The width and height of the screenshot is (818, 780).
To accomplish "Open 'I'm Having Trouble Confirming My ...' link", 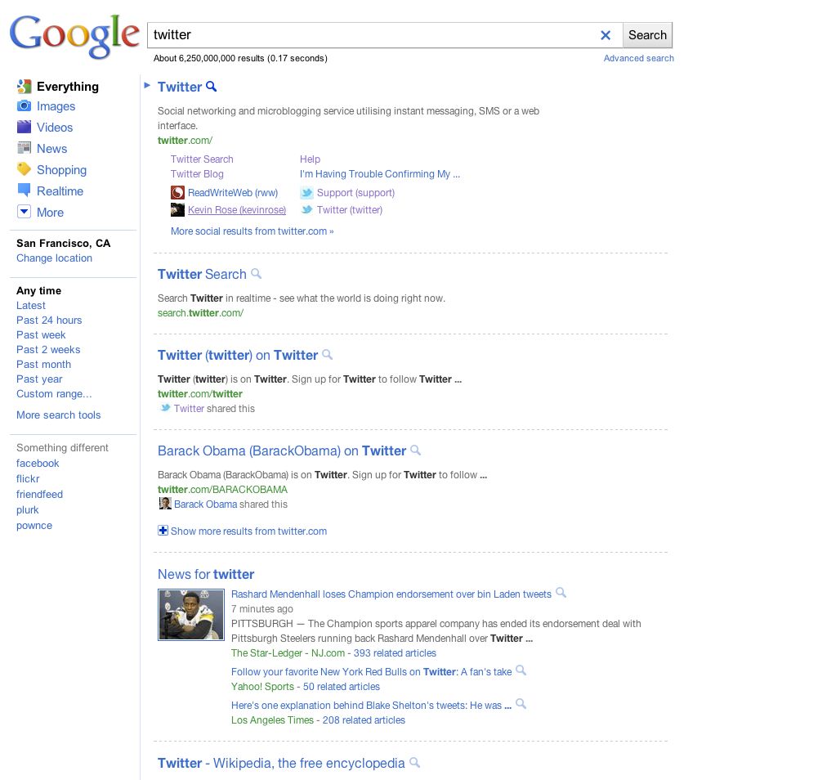I will click(x=380, y=174).
